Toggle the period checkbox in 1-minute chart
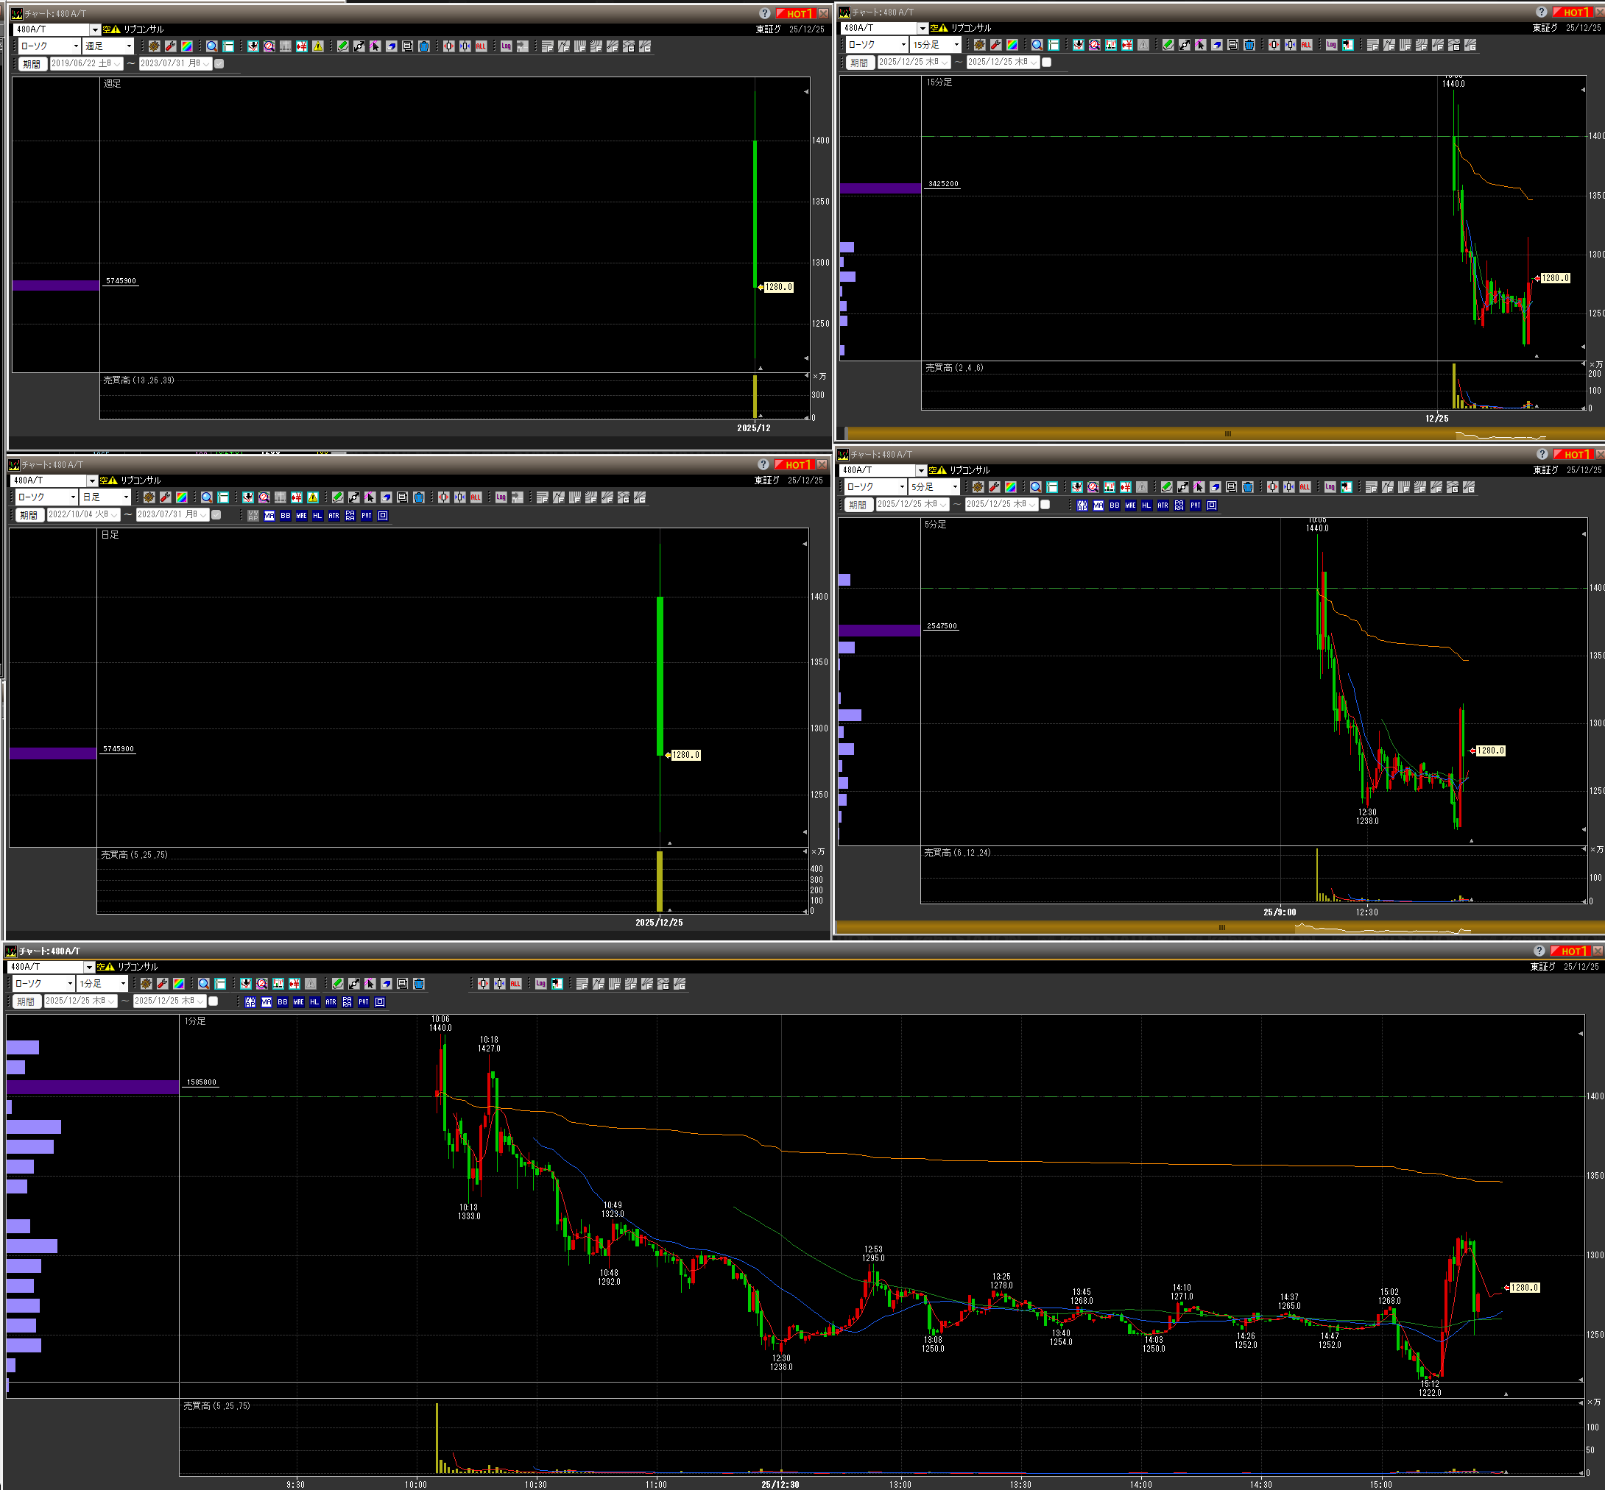This screenshot has height=1490, width=1605. tap(214, 1001)
